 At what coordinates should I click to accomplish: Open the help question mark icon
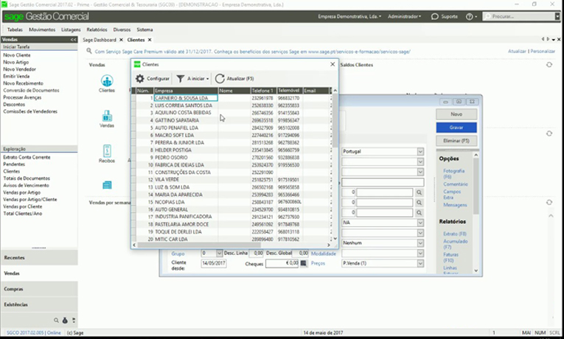pos(469,16)
